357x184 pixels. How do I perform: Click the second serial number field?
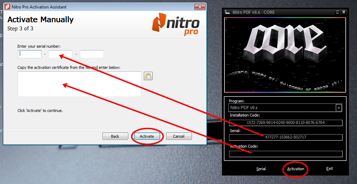pyautogui.click(x=60, y=54)
